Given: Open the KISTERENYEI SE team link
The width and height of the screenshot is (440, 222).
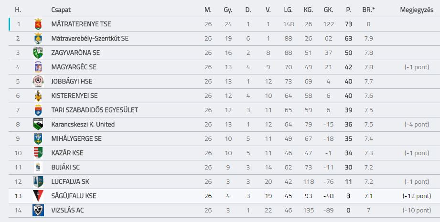Looking at the screenshot, I should 75,95.
